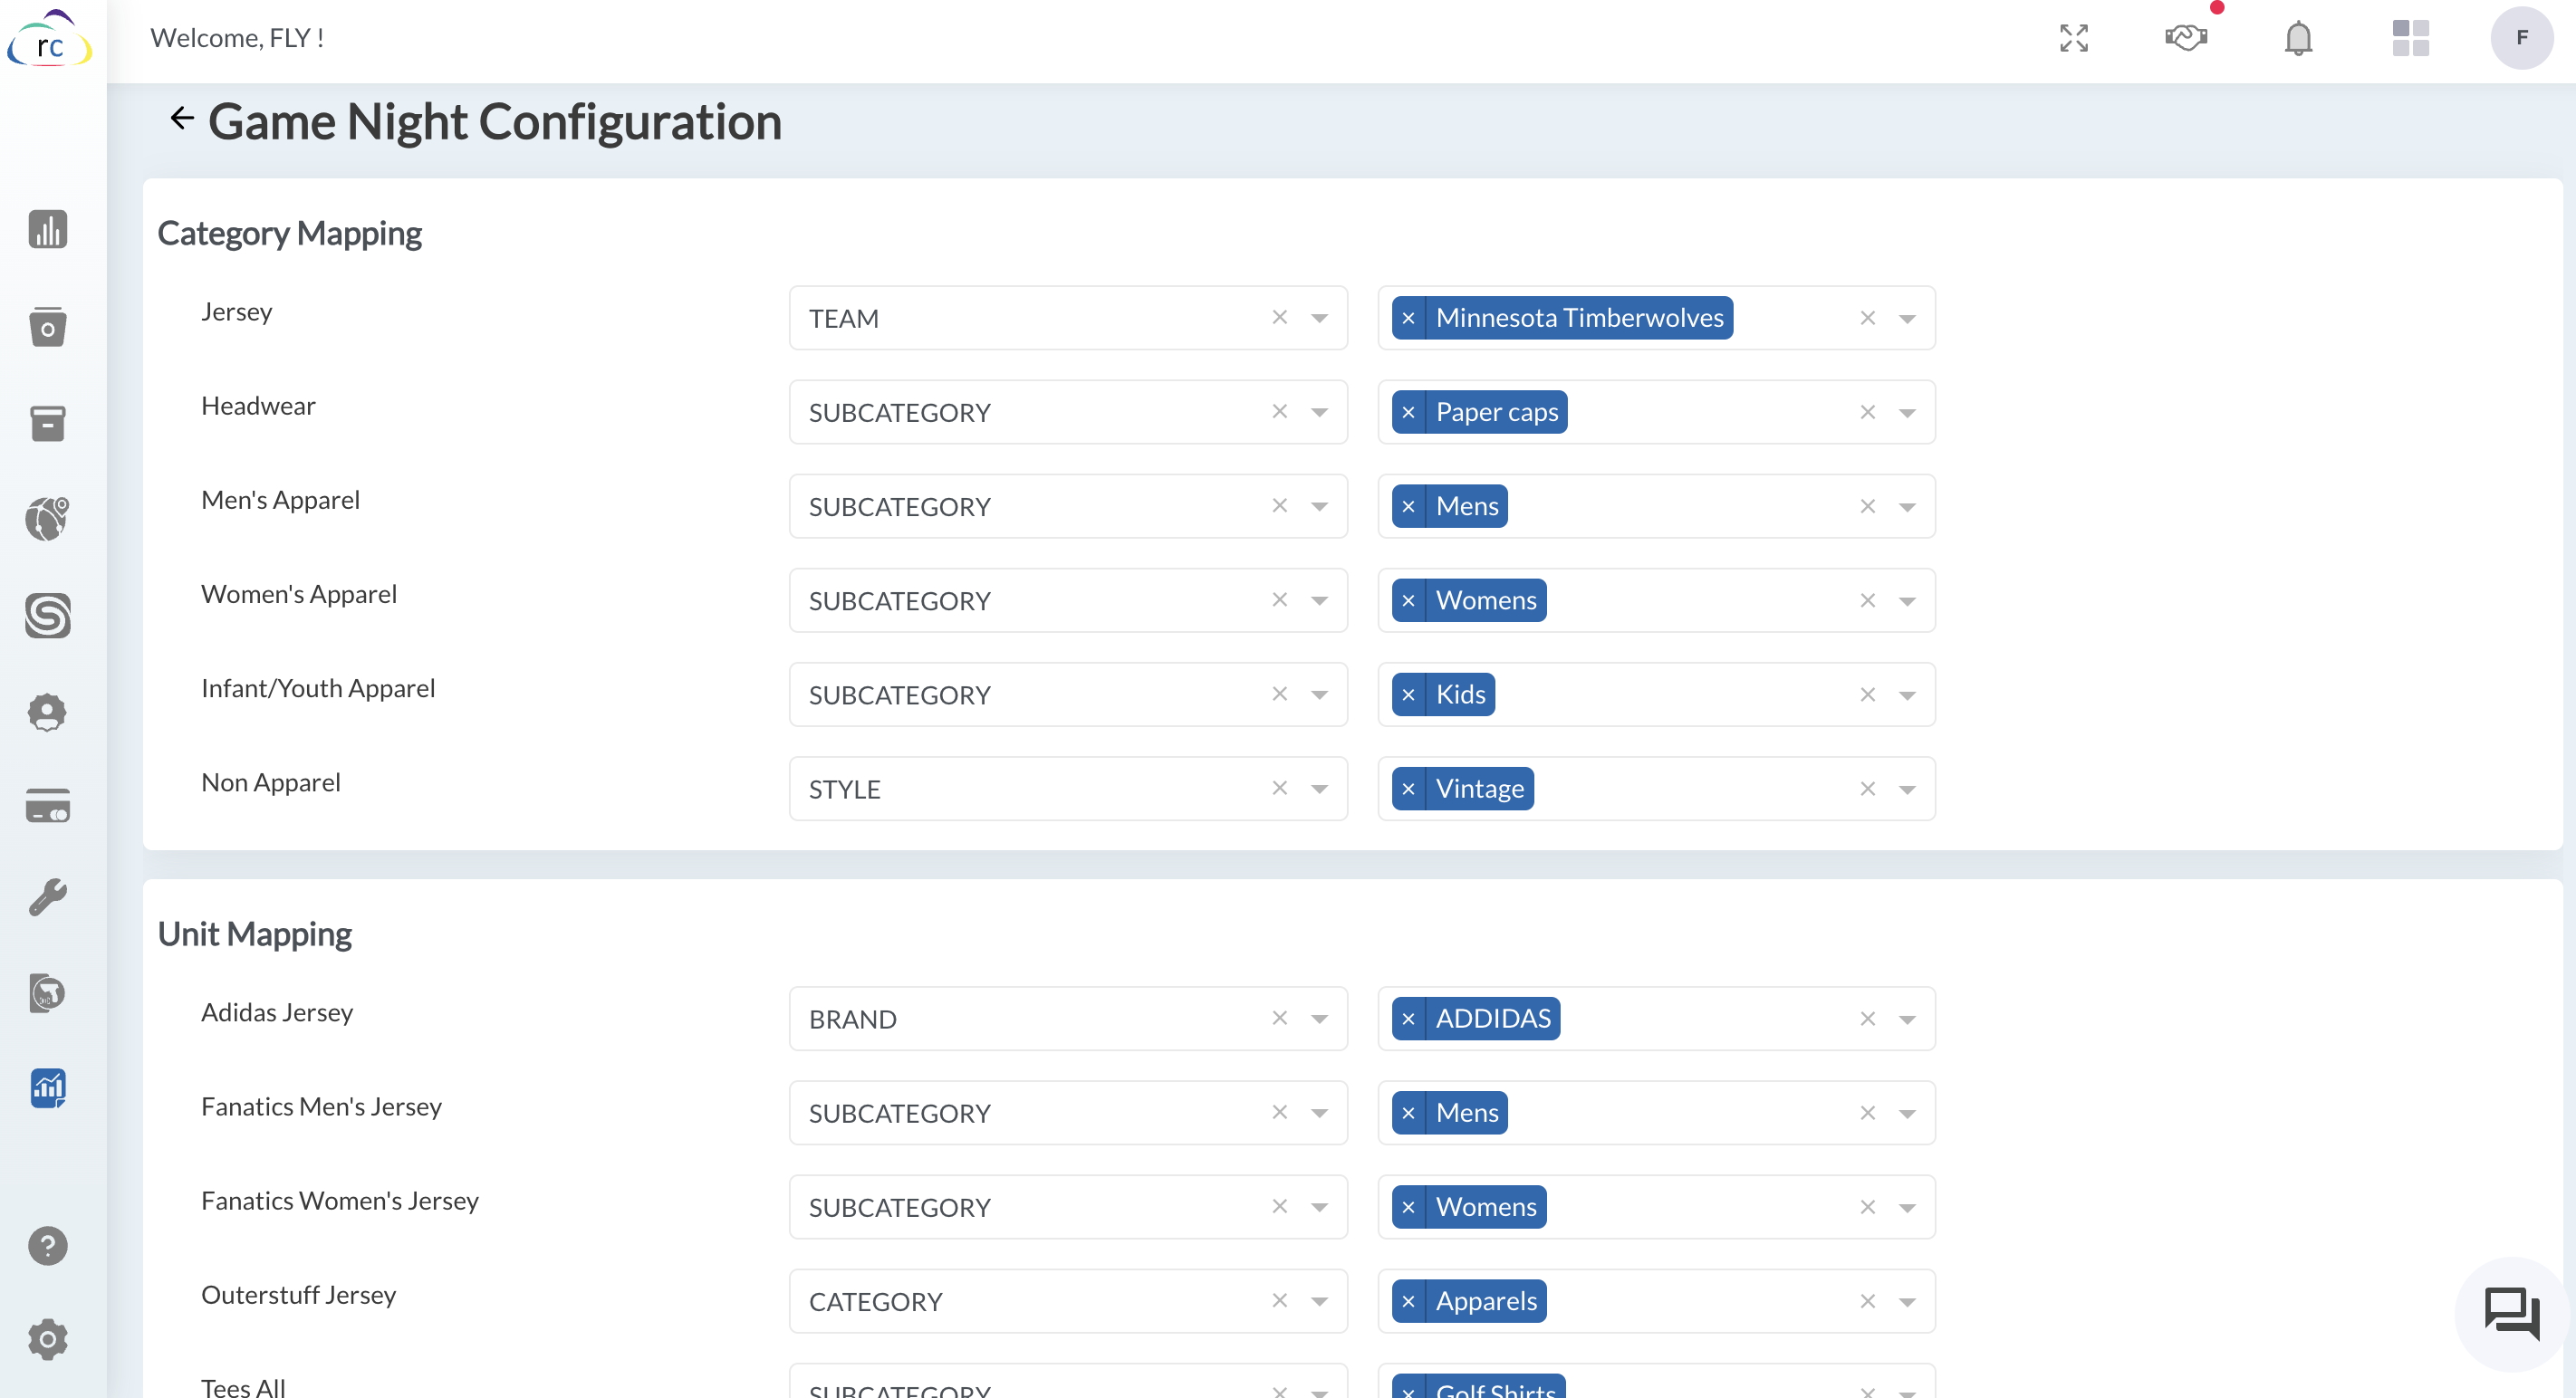The width and height of the screenshot is (2576, 1398).
Task: Open the bar chart dashboard sidebar icon
Action: click(47, 229)
